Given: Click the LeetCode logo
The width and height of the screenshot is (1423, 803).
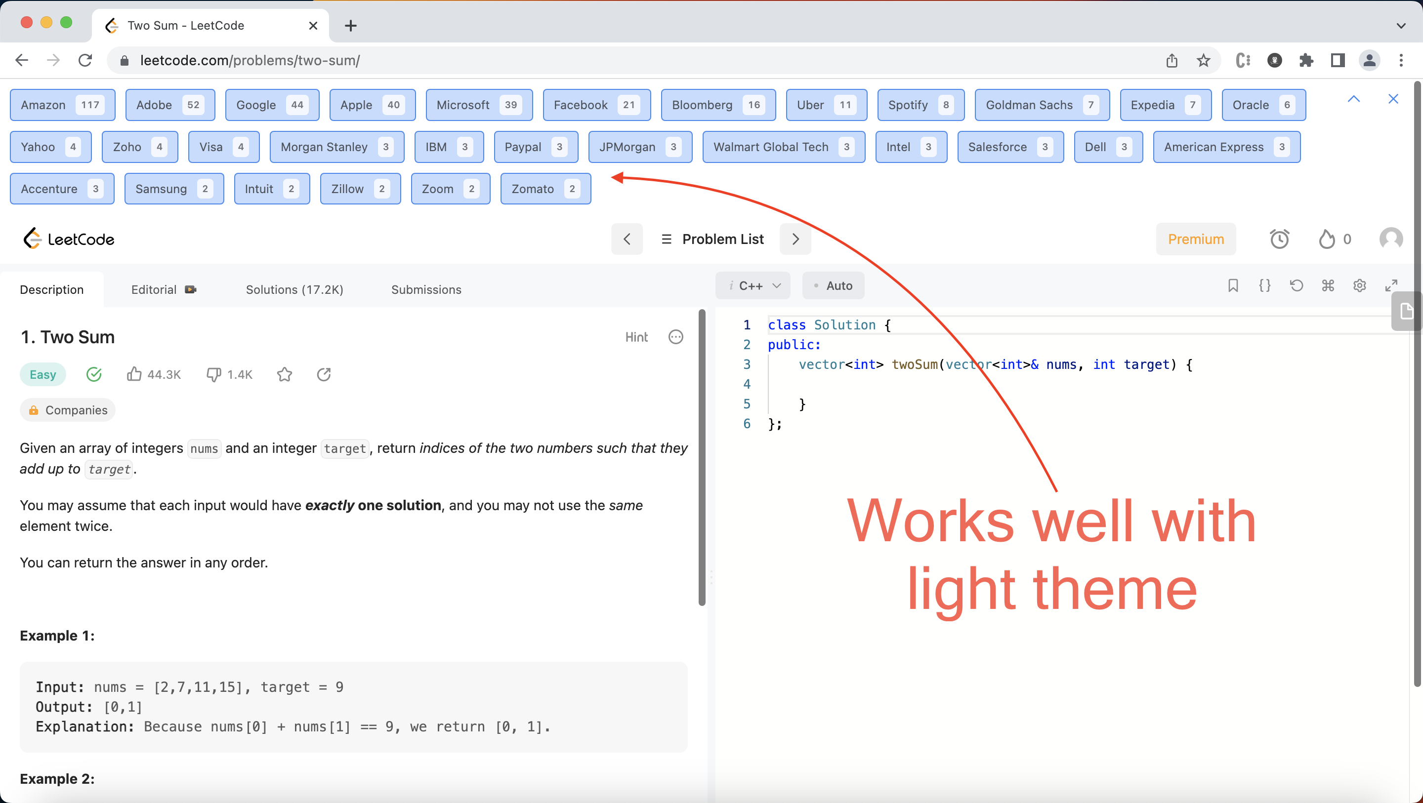Looking at the screenshot, I should coord(69,239).
